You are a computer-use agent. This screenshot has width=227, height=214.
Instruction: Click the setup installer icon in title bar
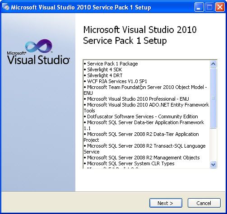tap(6, 7)
